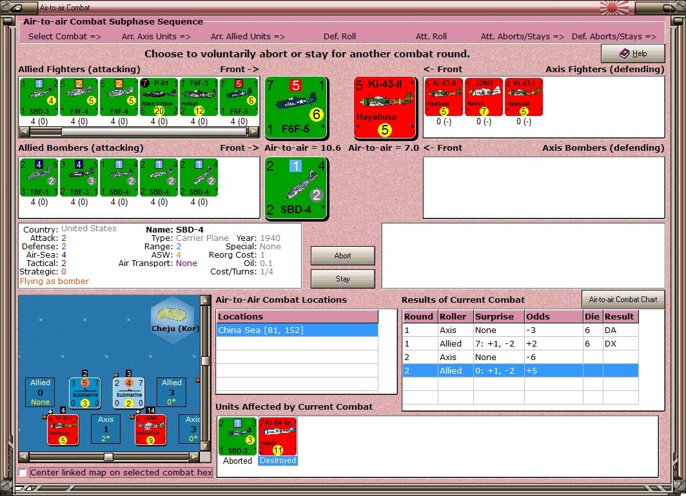Image resolution: width=686 pixels, height=496 pixels.
Task: Click right arrow of Allied Fighters scrollbar
Action: [253, 131]
